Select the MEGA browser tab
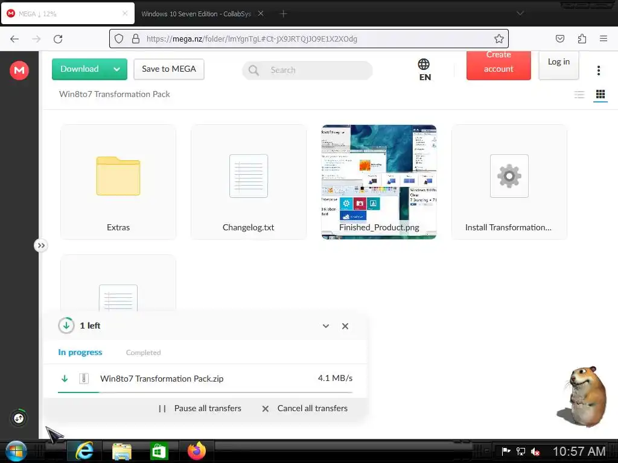Viewport: 618px width, 463px height. tap(68, 13)
